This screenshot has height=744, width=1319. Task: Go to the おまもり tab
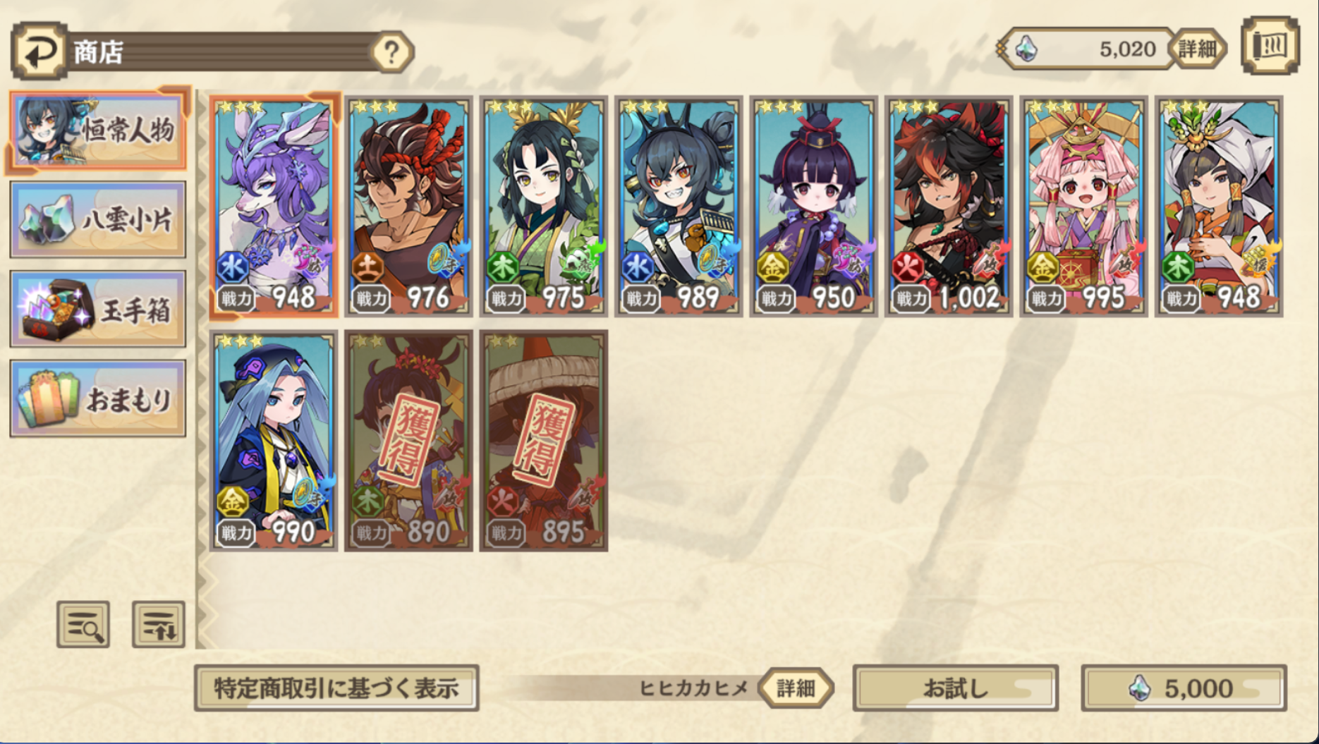pyautogui.click(x=98, y=398)
